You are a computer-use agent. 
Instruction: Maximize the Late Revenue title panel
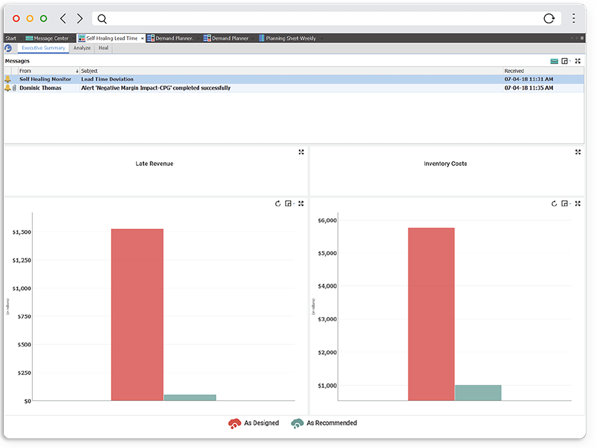pyautogui.click(x=301, y=153)
